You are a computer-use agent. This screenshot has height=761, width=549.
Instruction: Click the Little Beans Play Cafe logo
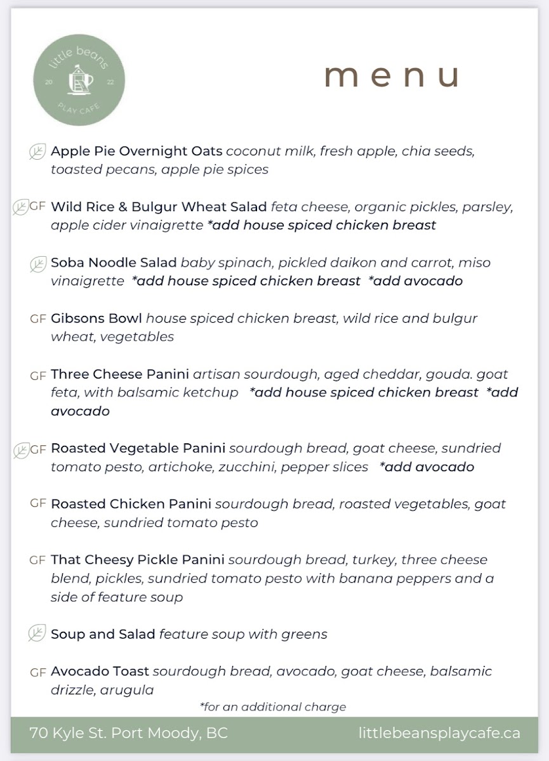click(x=79, y=80)
